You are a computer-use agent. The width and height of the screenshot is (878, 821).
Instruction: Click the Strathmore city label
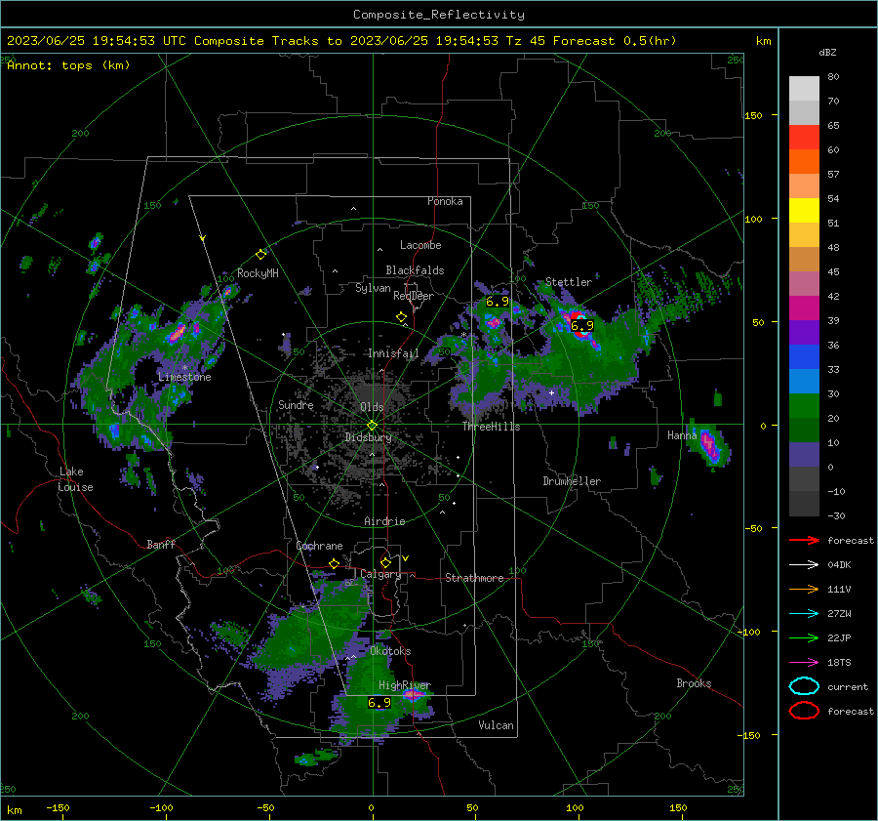(x=474, y=578)
